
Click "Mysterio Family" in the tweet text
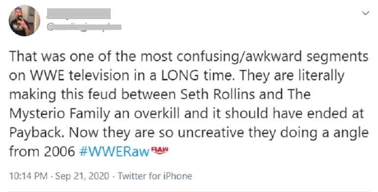[59, 114]
